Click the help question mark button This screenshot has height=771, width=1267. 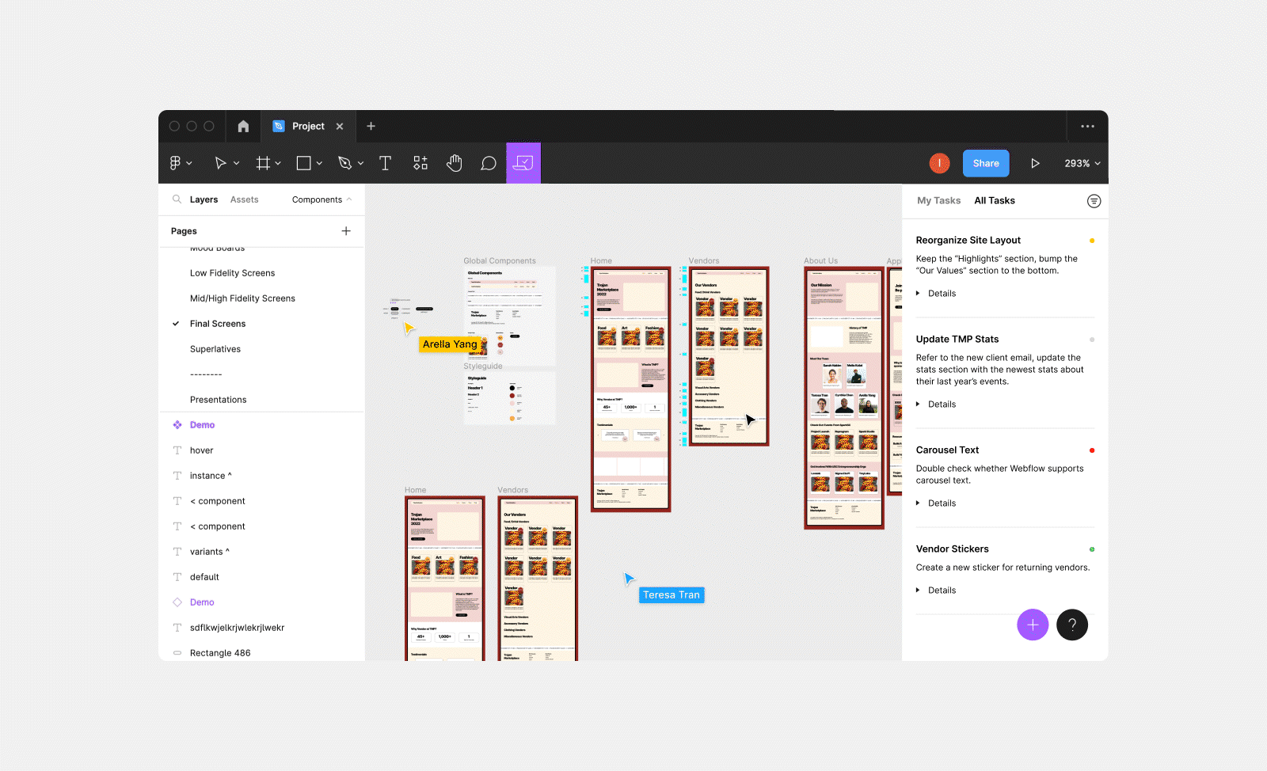(x=1072, y=625)
